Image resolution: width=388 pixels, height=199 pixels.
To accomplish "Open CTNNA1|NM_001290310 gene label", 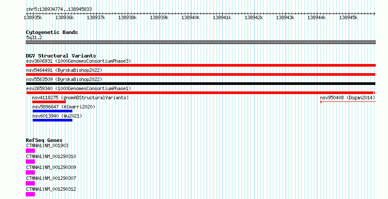I will click(x=51, y=156).
